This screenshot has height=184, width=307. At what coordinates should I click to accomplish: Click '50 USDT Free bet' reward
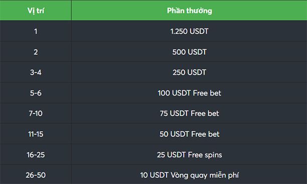(x=189, y=134)
